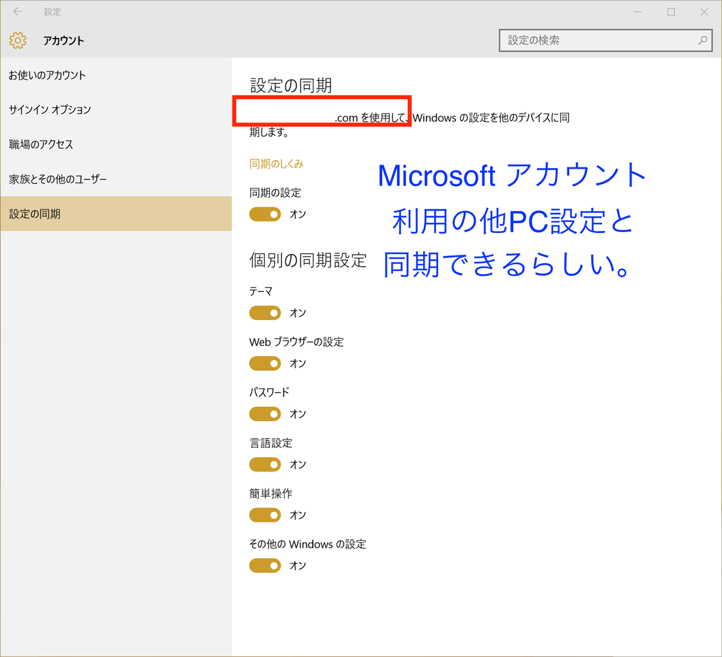Toggle the テーマ sync switch

point(265,313)
